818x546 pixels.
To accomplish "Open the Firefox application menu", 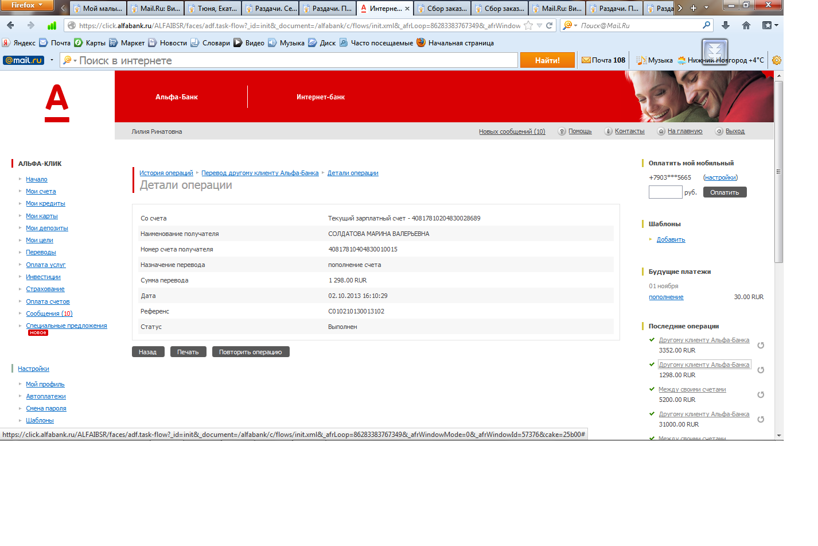I will tap(26, 5).
